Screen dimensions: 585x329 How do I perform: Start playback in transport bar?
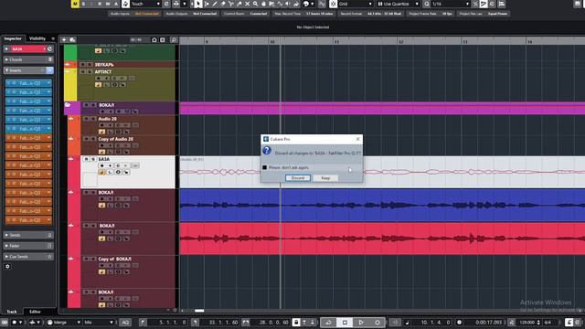pos(361,322)
